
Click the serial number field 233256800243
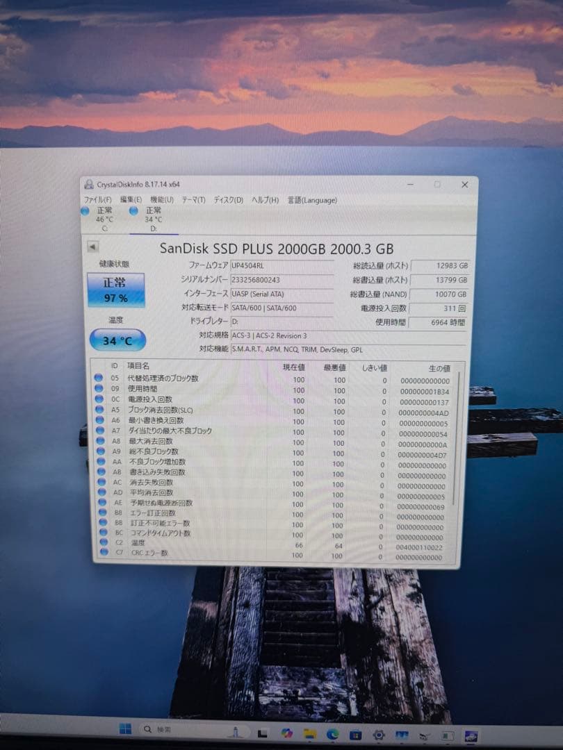pos(281,280)
